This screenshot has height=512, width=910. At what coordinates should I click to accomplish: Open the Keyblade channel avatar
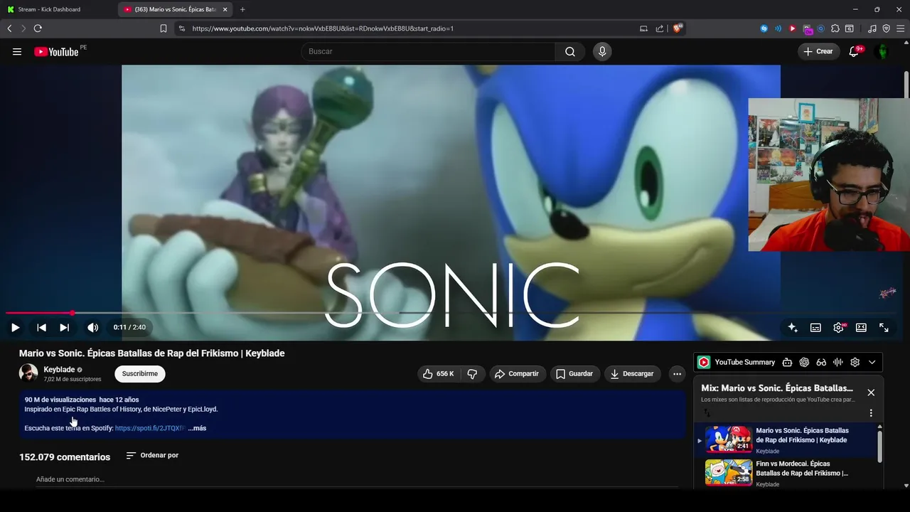tap(28, 373)
